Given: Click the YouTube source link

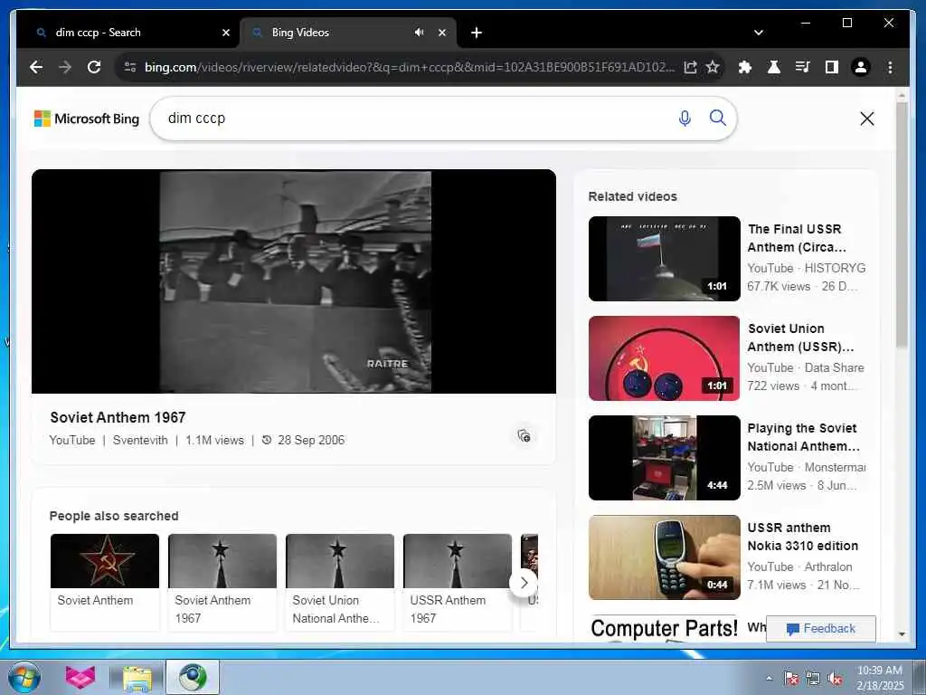Looking at the screenshot, I should coord(72,441).
